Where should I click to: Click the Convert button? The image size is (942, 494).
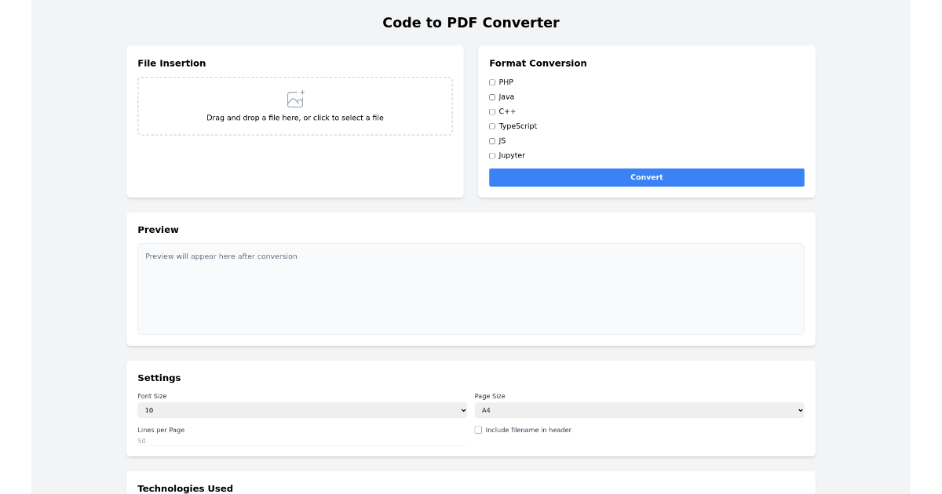(646, 177)
